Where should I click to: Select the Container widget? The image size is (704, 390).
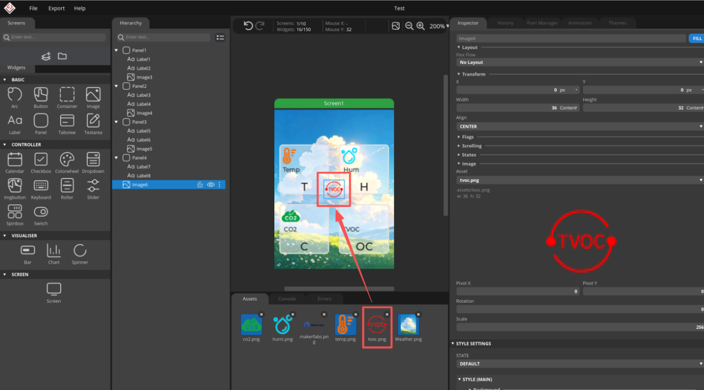(x=67, y=97)
